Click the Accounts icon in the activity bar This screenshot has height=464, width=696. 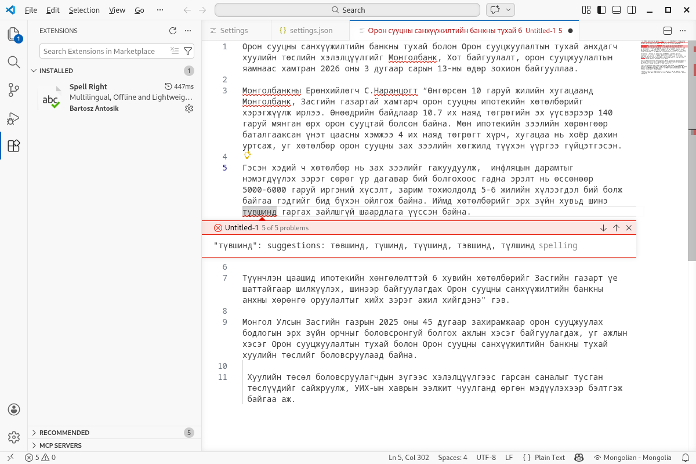[13, 409]
